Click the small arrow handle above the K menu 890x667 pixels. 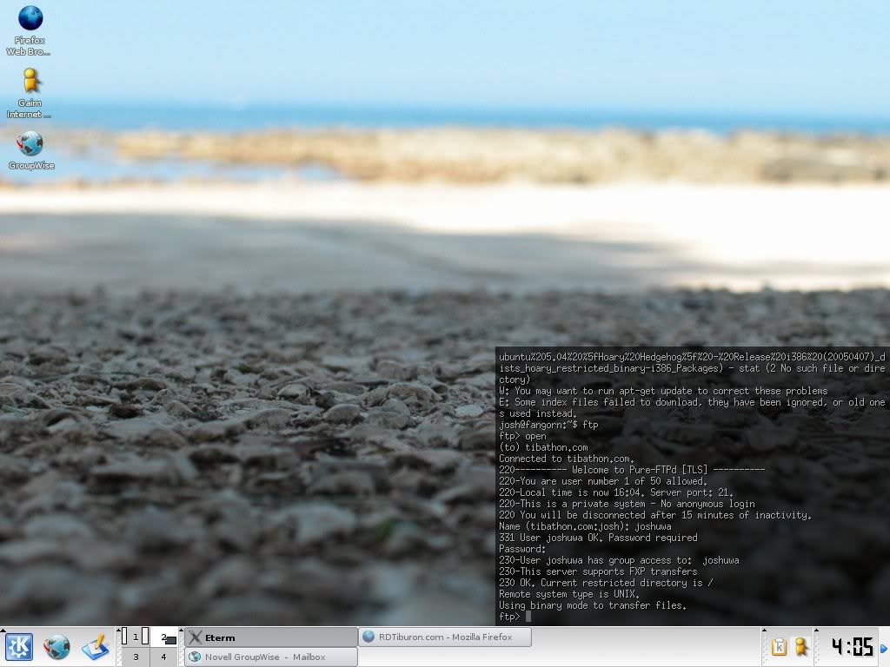coord(3,631)
